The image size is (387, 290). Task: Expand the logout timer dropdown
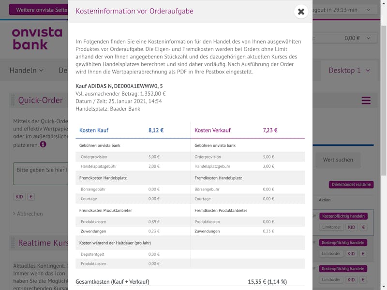368,10
